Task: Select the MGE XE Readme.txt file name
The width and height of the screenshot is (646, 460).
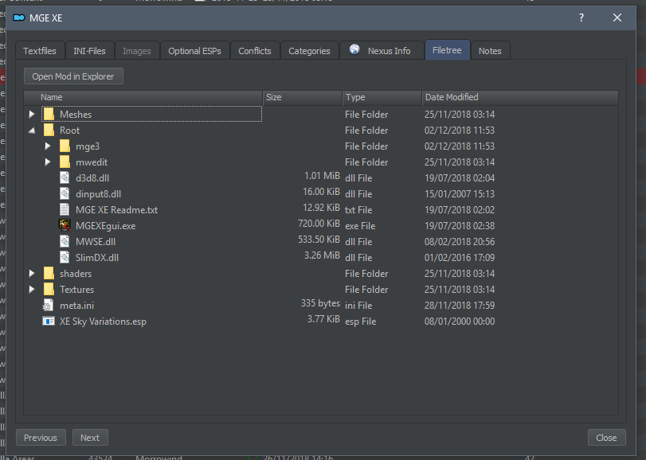Action: [116, 210]
